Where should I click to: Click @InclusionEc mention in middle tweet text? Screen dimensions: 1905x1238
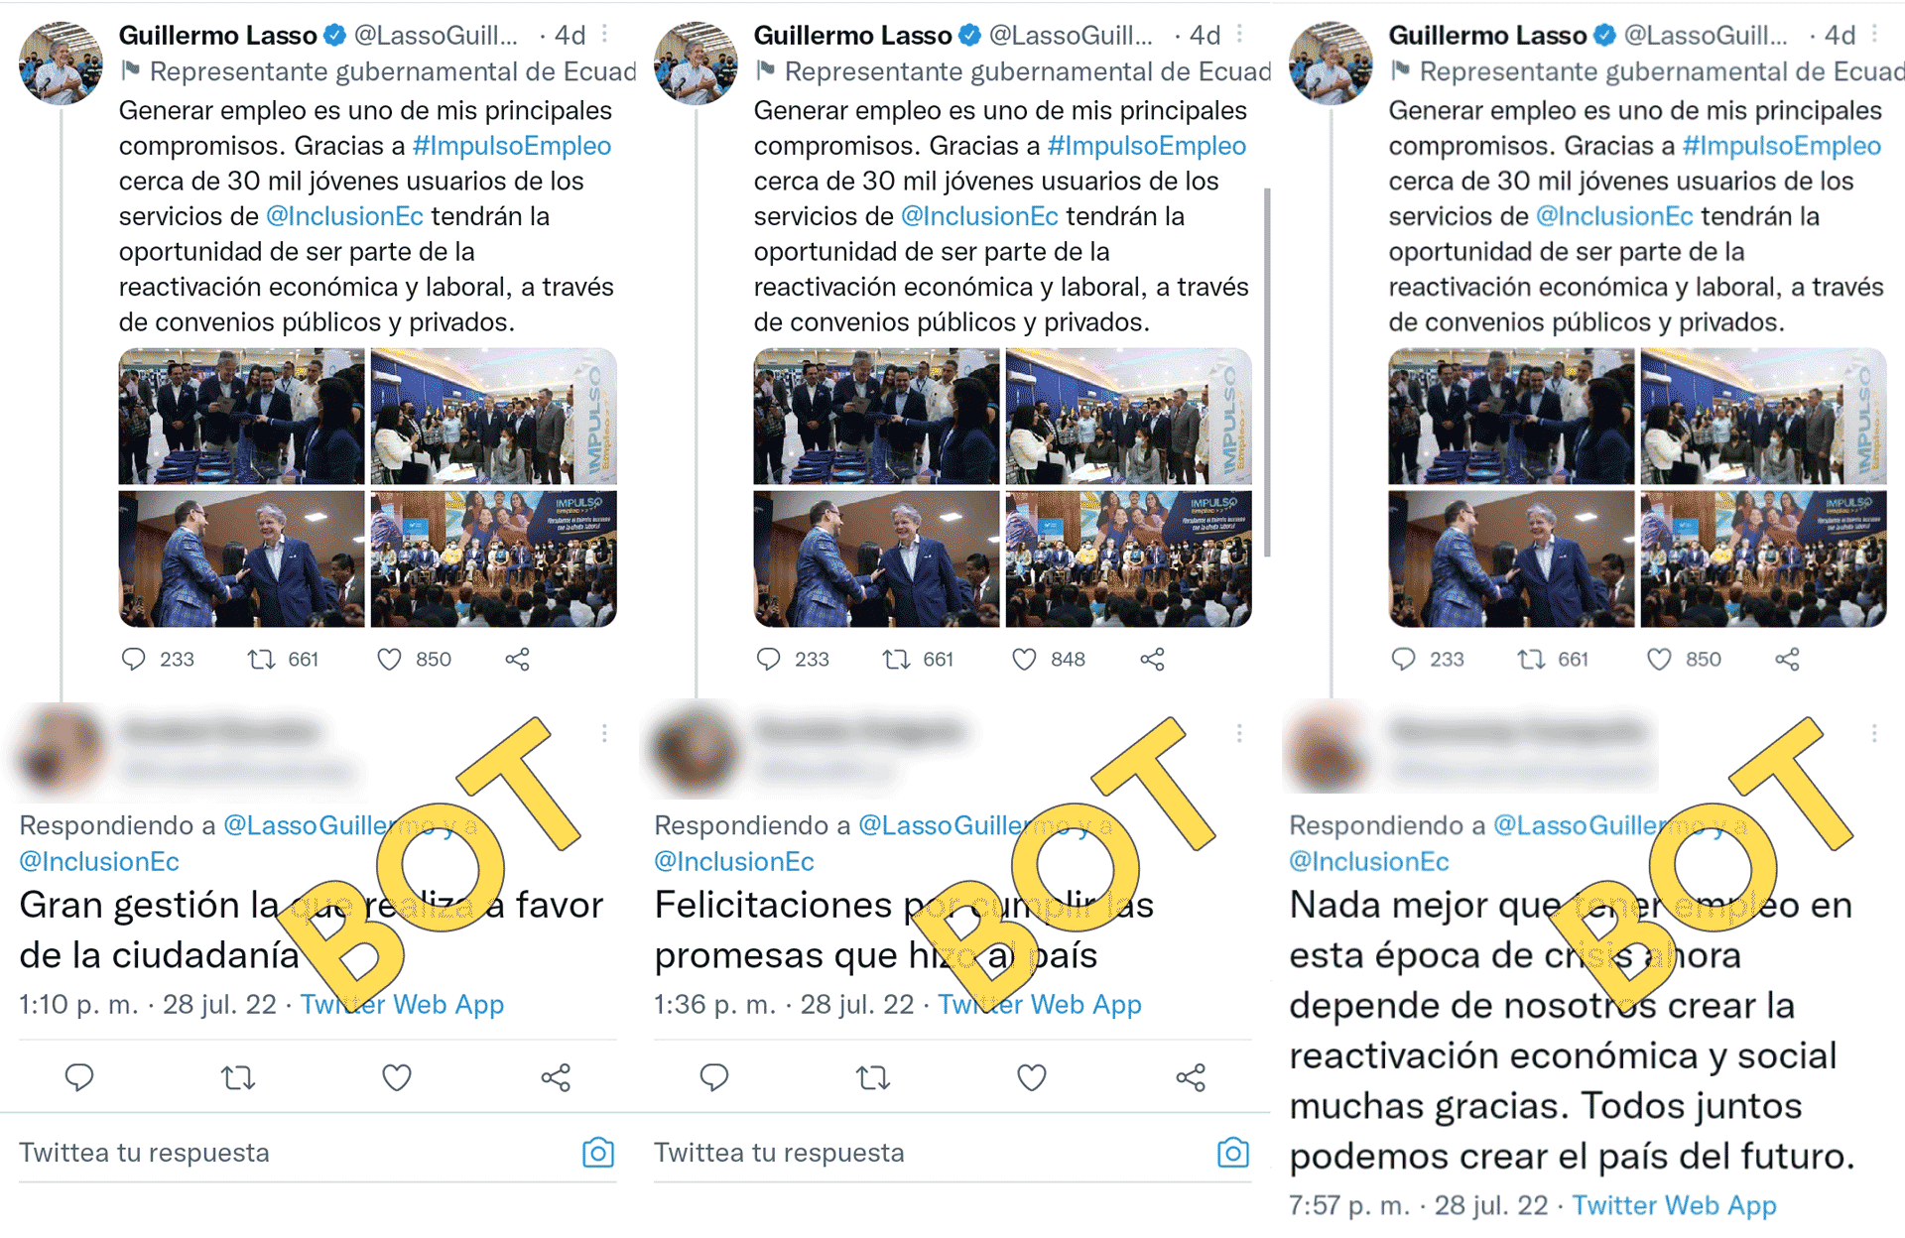(x=979, y=216)
